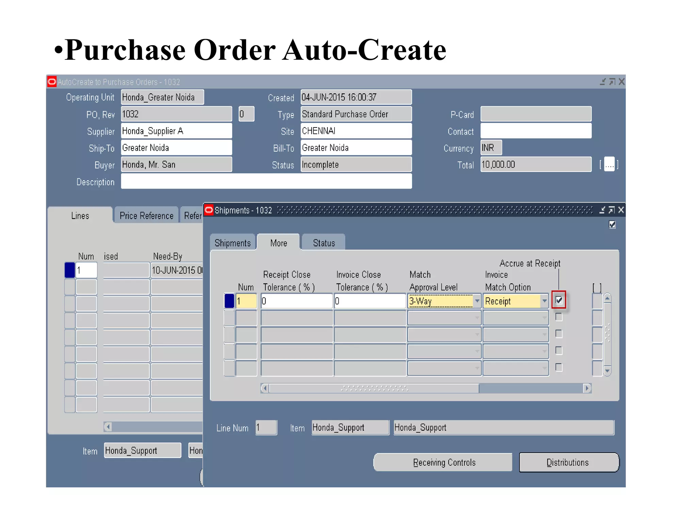Screen dimensions: 697x522
Task: Click the up arrow of Shipments vertical scrollbar
Action: coord(607,299)
